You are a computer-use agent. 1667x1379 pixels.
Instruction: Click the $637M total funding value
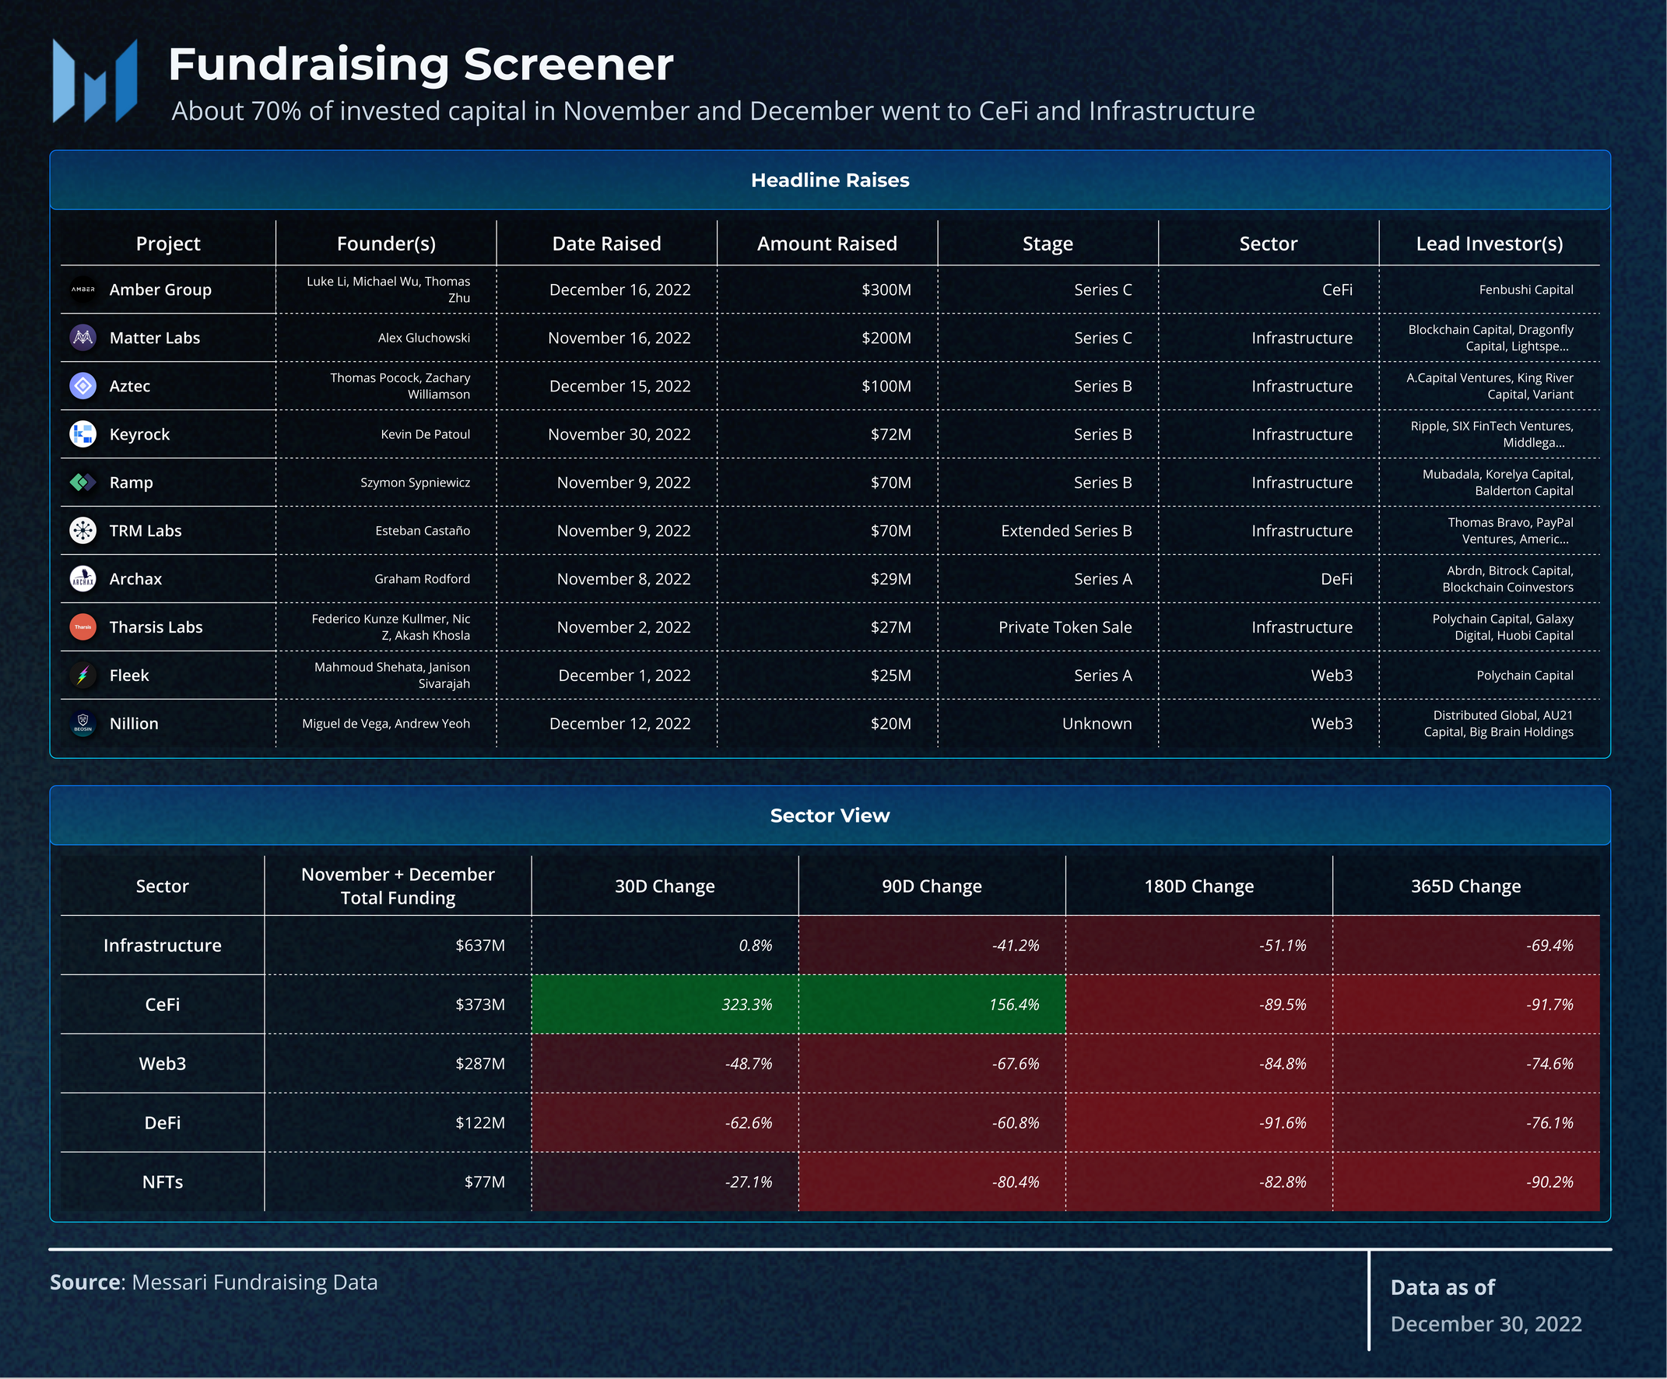480,946
